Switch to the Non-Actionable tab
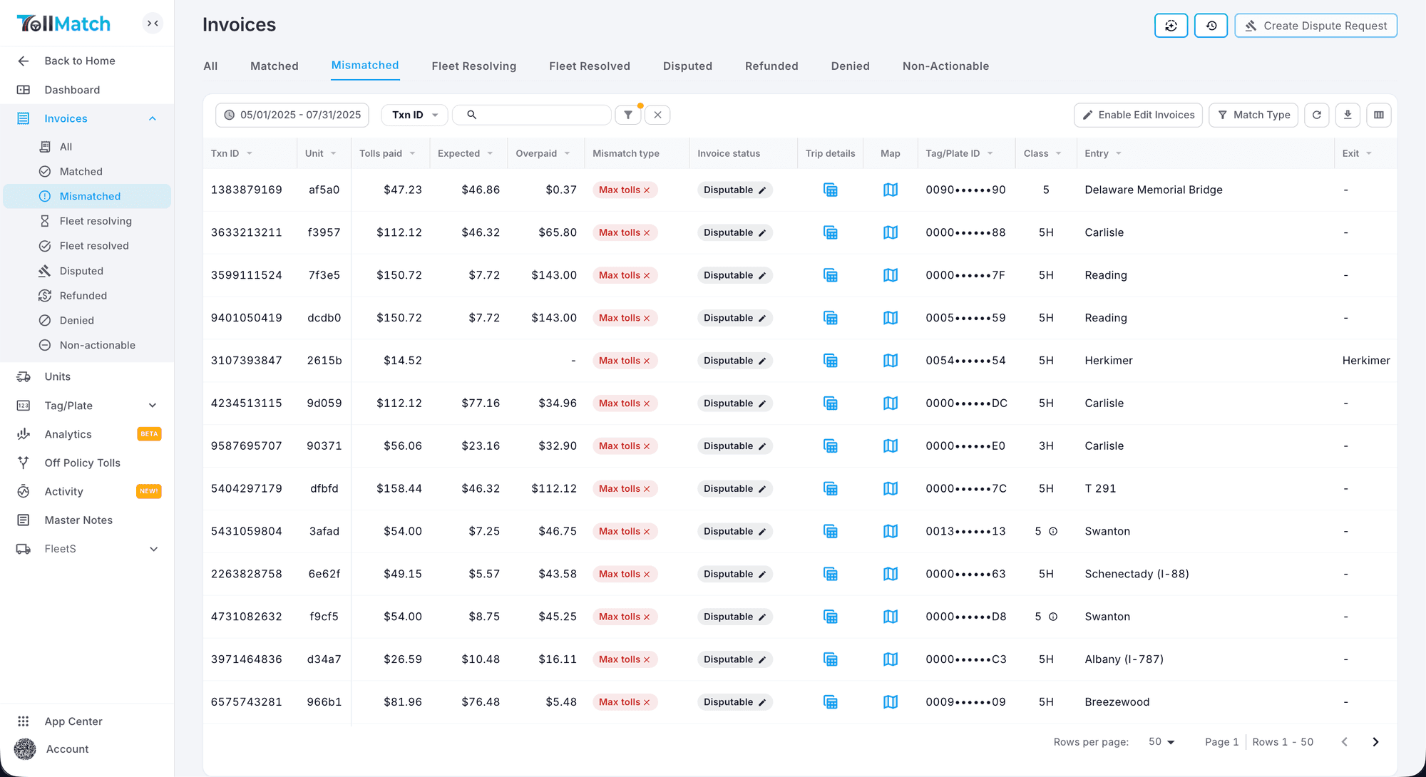Image resolution: width=1426 pixels, height=777 pixels. [x=945, y=66]
